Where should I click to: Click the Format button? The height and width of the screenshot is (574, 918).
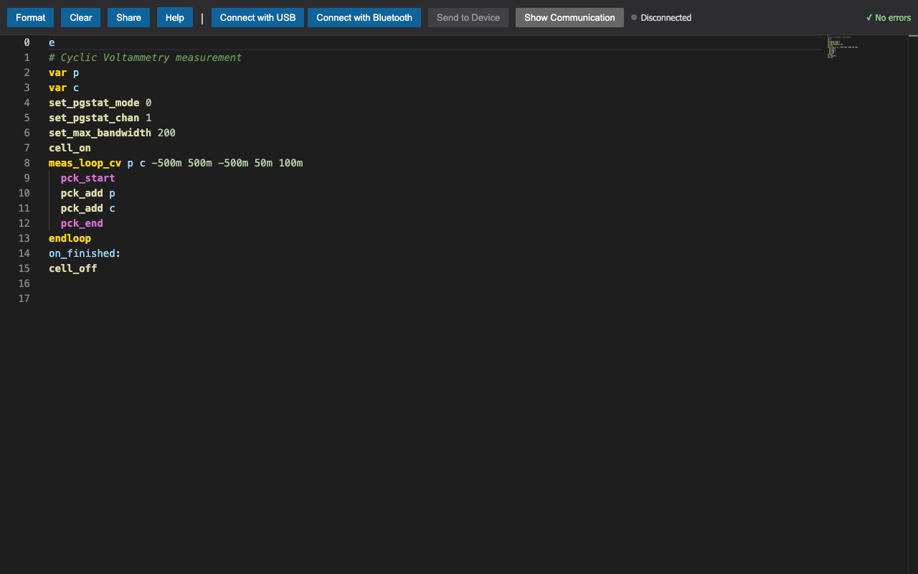point(30,17)
